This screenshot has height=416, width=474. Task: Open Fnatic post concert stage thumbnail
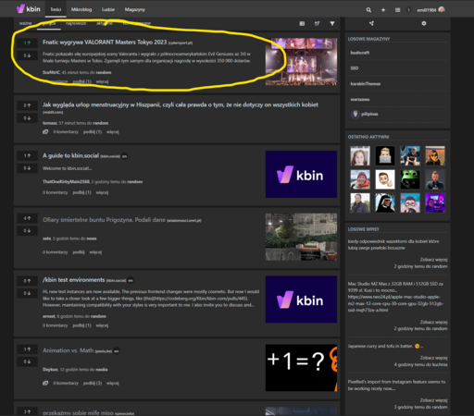pyautogui.click(x=301, y=62)
